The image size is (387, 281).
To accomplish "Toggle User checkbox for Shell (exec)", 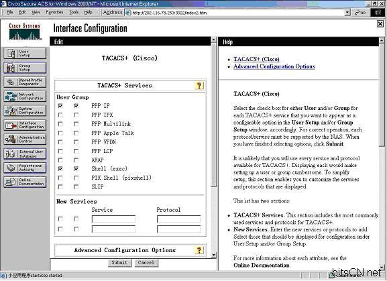I will tap(60, 169).
